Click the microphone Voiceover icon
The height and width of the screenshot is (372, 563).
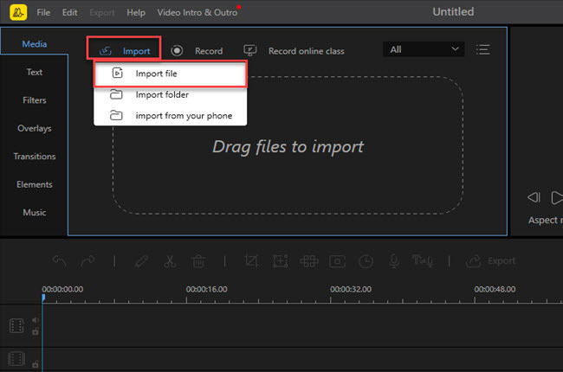395,260
